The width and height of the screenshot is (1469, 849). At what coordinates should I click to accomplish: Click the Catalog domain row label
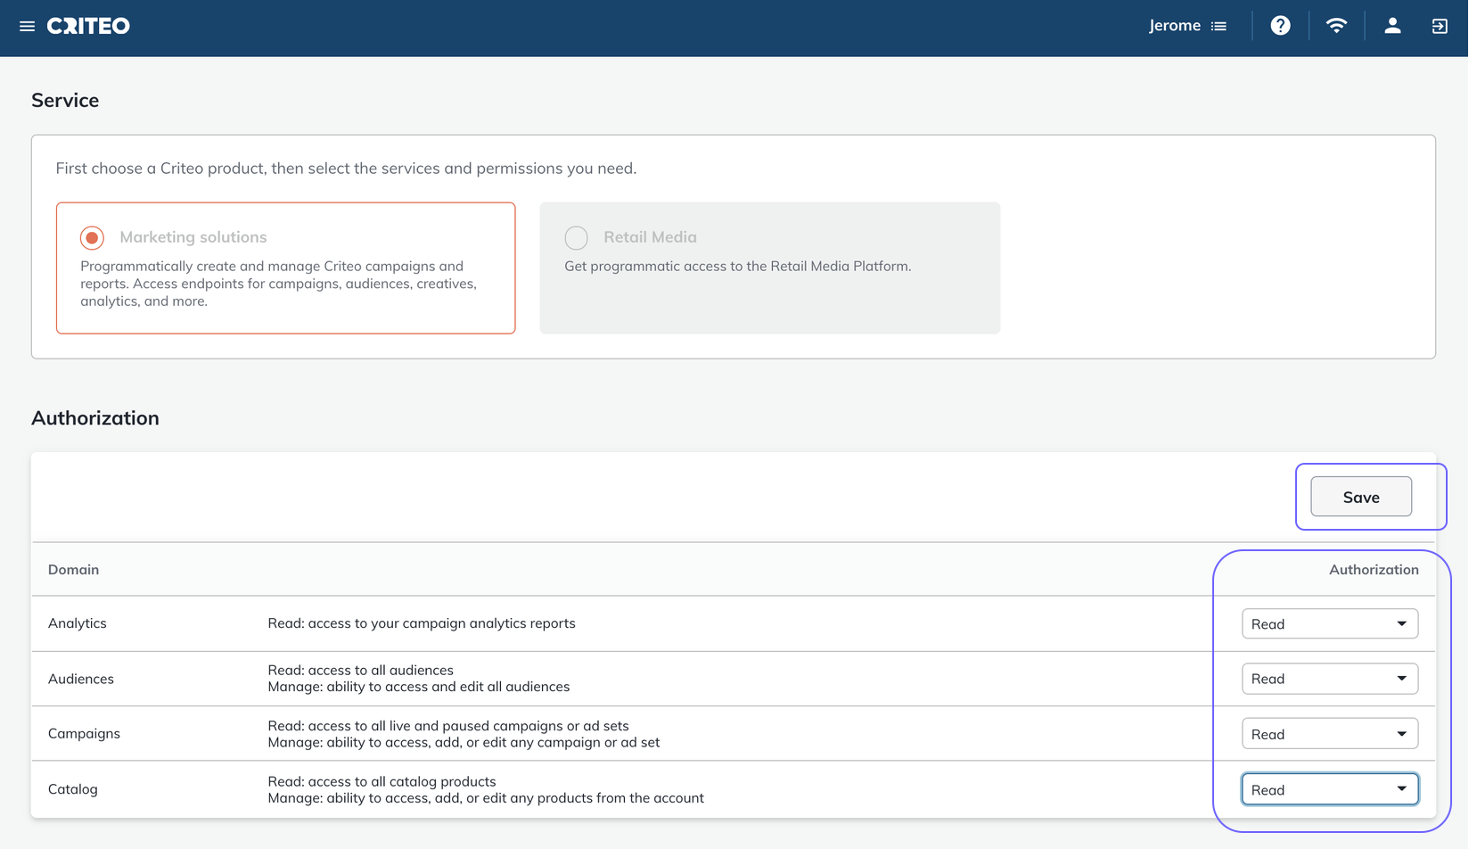pyautogui.click(x=73, y=789)
